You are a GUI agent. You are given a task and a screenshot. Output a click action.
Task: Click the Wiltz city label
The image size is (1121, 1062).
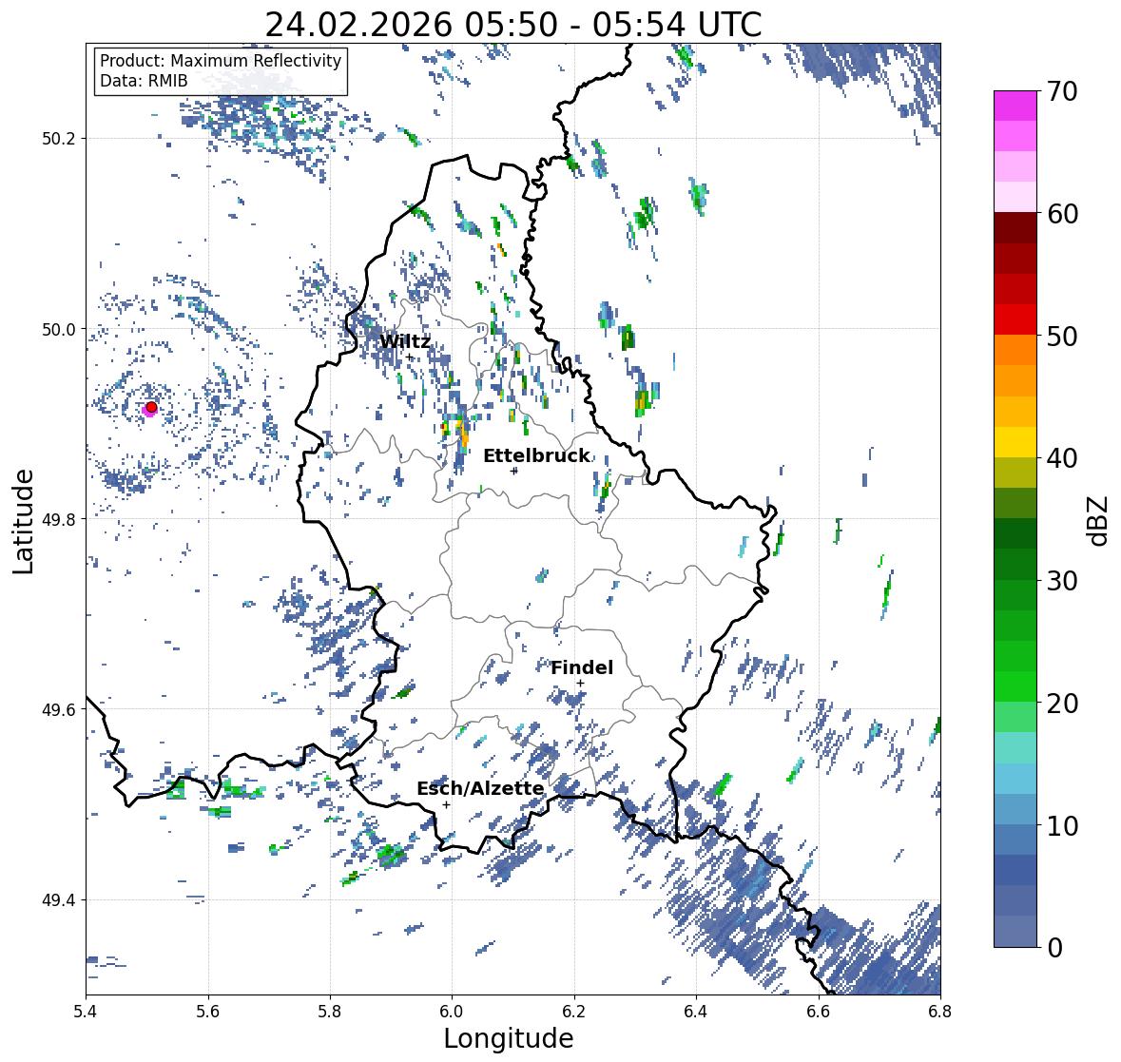click(x=405, y=341)
